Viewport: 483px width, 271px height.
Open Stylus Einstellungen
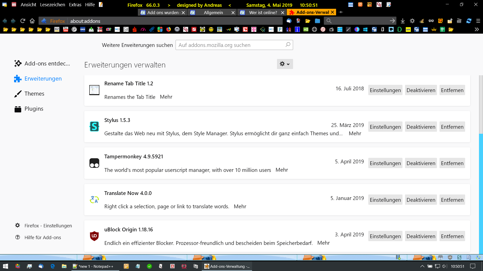tap(385, 127)
